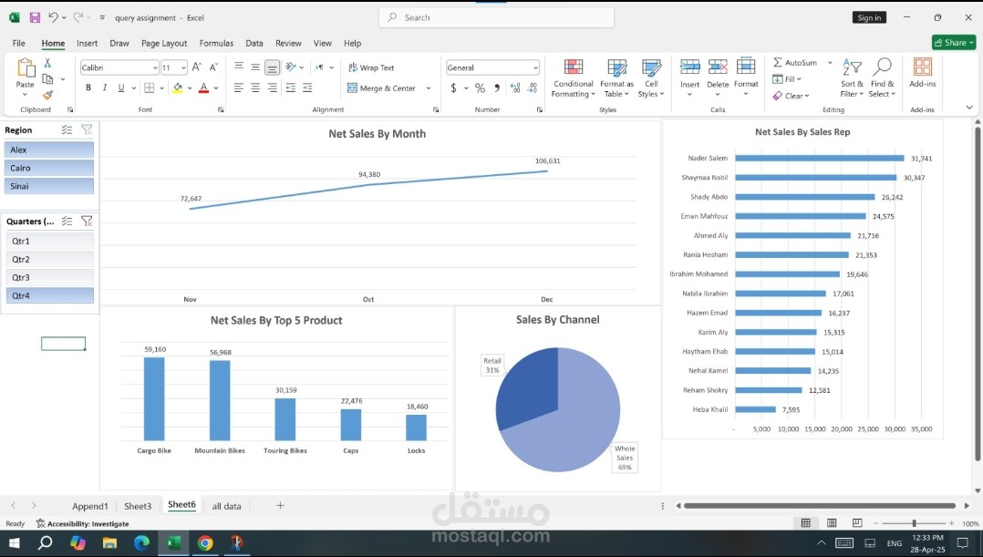
Task: Decrease the cell indent
Action: (290, 88)
